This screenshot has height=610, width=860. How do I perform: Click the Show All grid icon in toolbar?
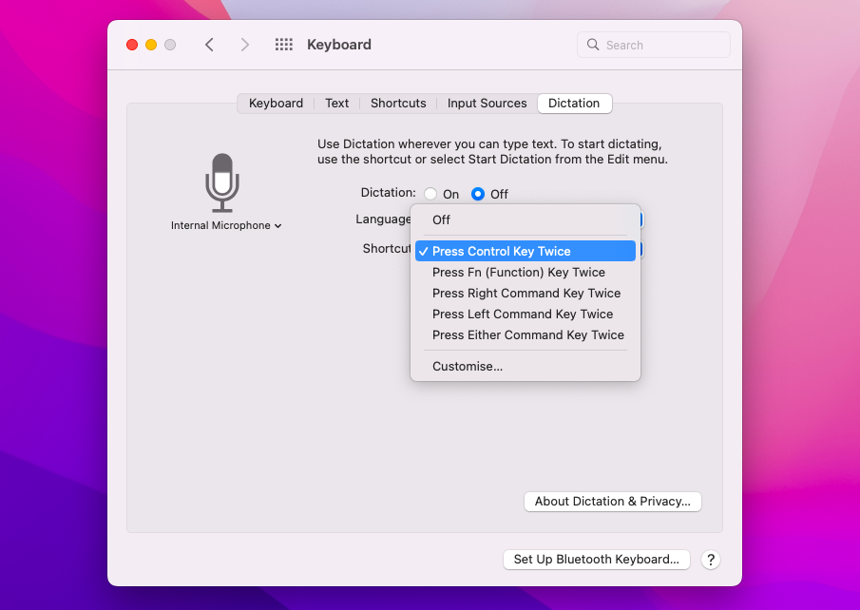click(283, 44)
